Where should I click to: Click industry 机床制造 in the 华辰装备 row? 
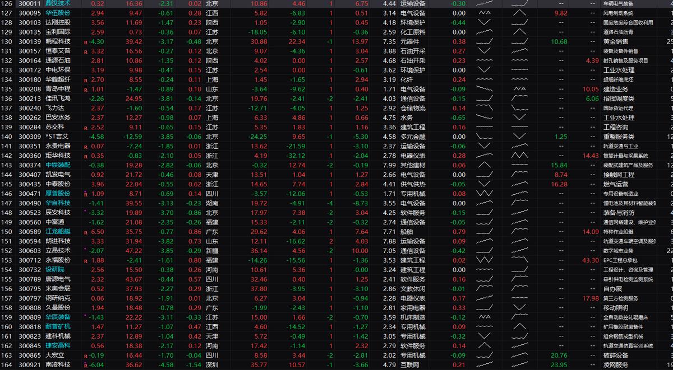[413, 317]
